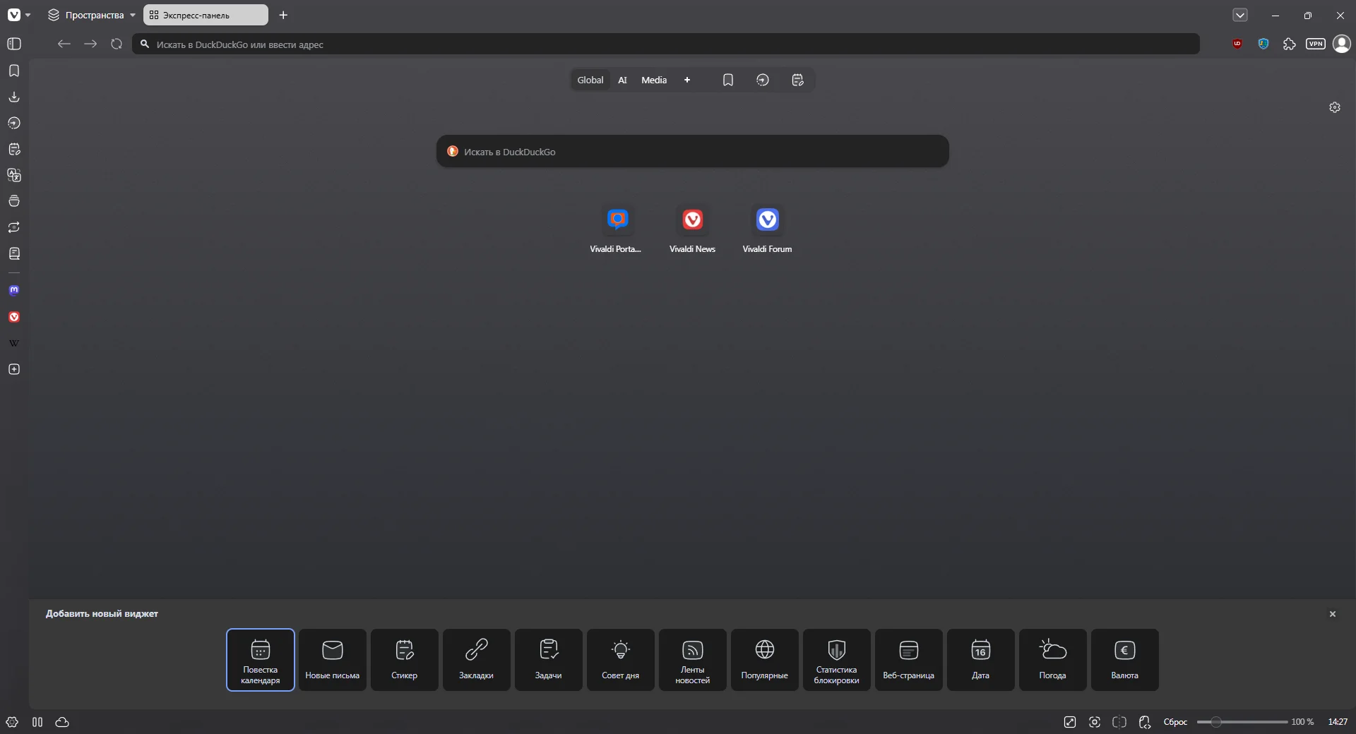The image size is (1356, 734).
Task: Open settings from status bar gear
Action: (x=12, y=722)
